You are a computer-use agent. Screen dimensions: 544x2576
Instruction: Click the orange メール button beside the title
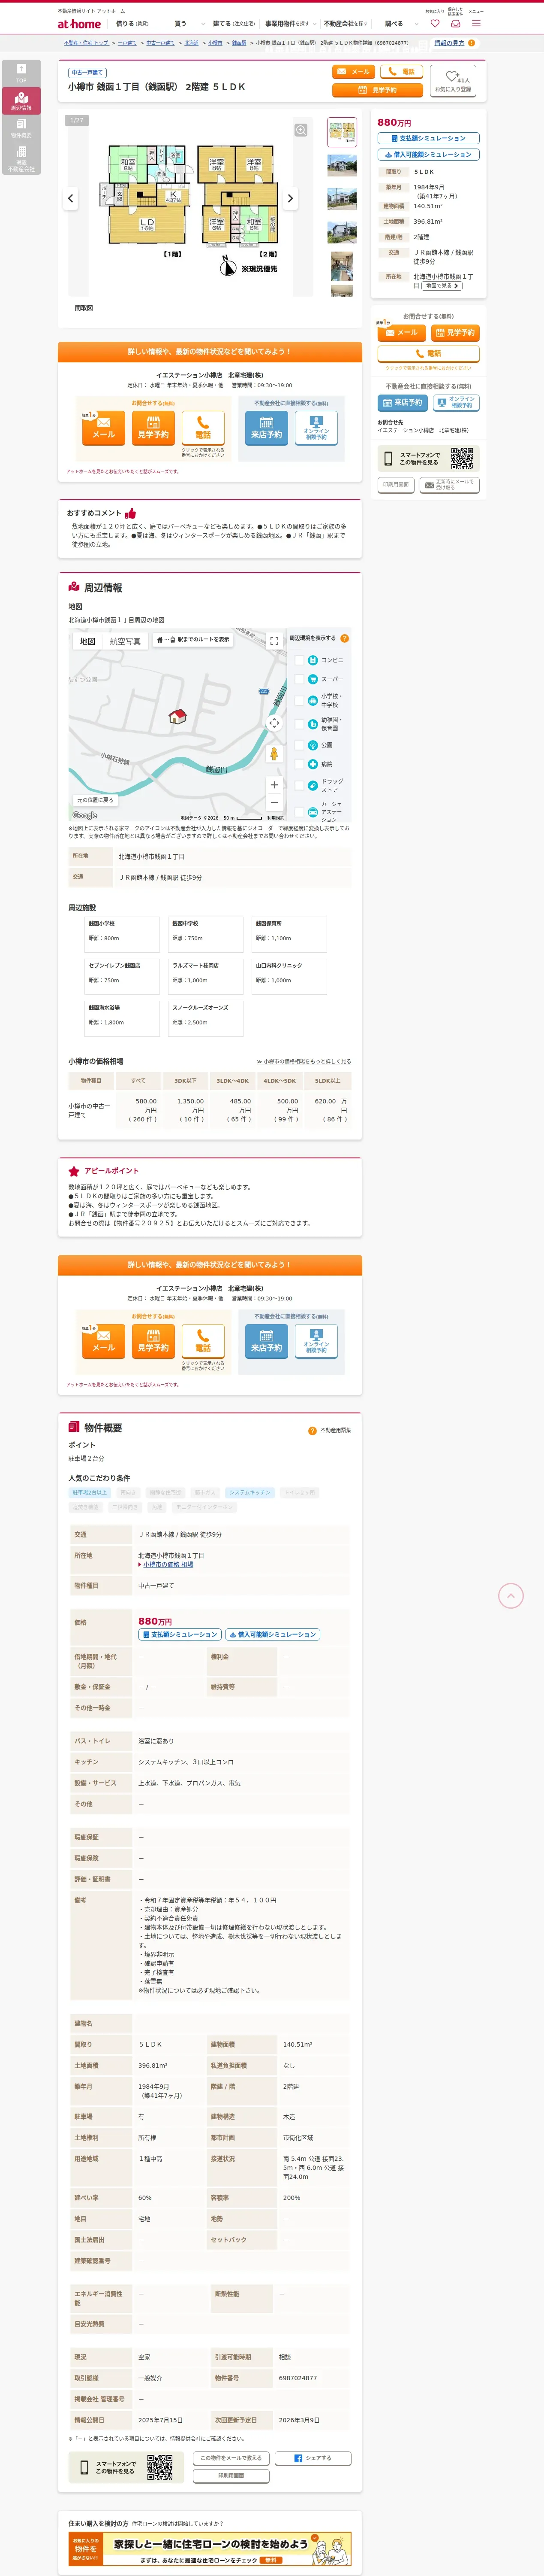point(353,72)
